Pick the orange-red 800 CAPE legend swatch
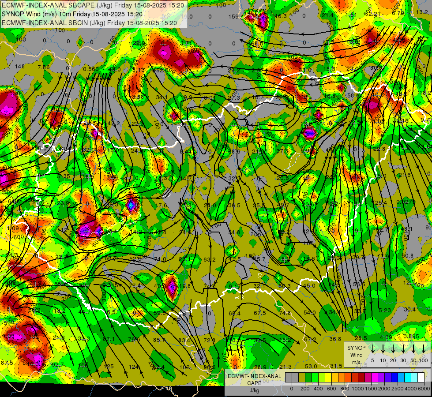Image resolution: width=432 pixels, height=397 pixels. 348,377
